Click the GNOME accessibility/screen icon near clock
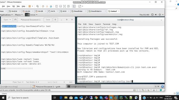 pos(152,15)
